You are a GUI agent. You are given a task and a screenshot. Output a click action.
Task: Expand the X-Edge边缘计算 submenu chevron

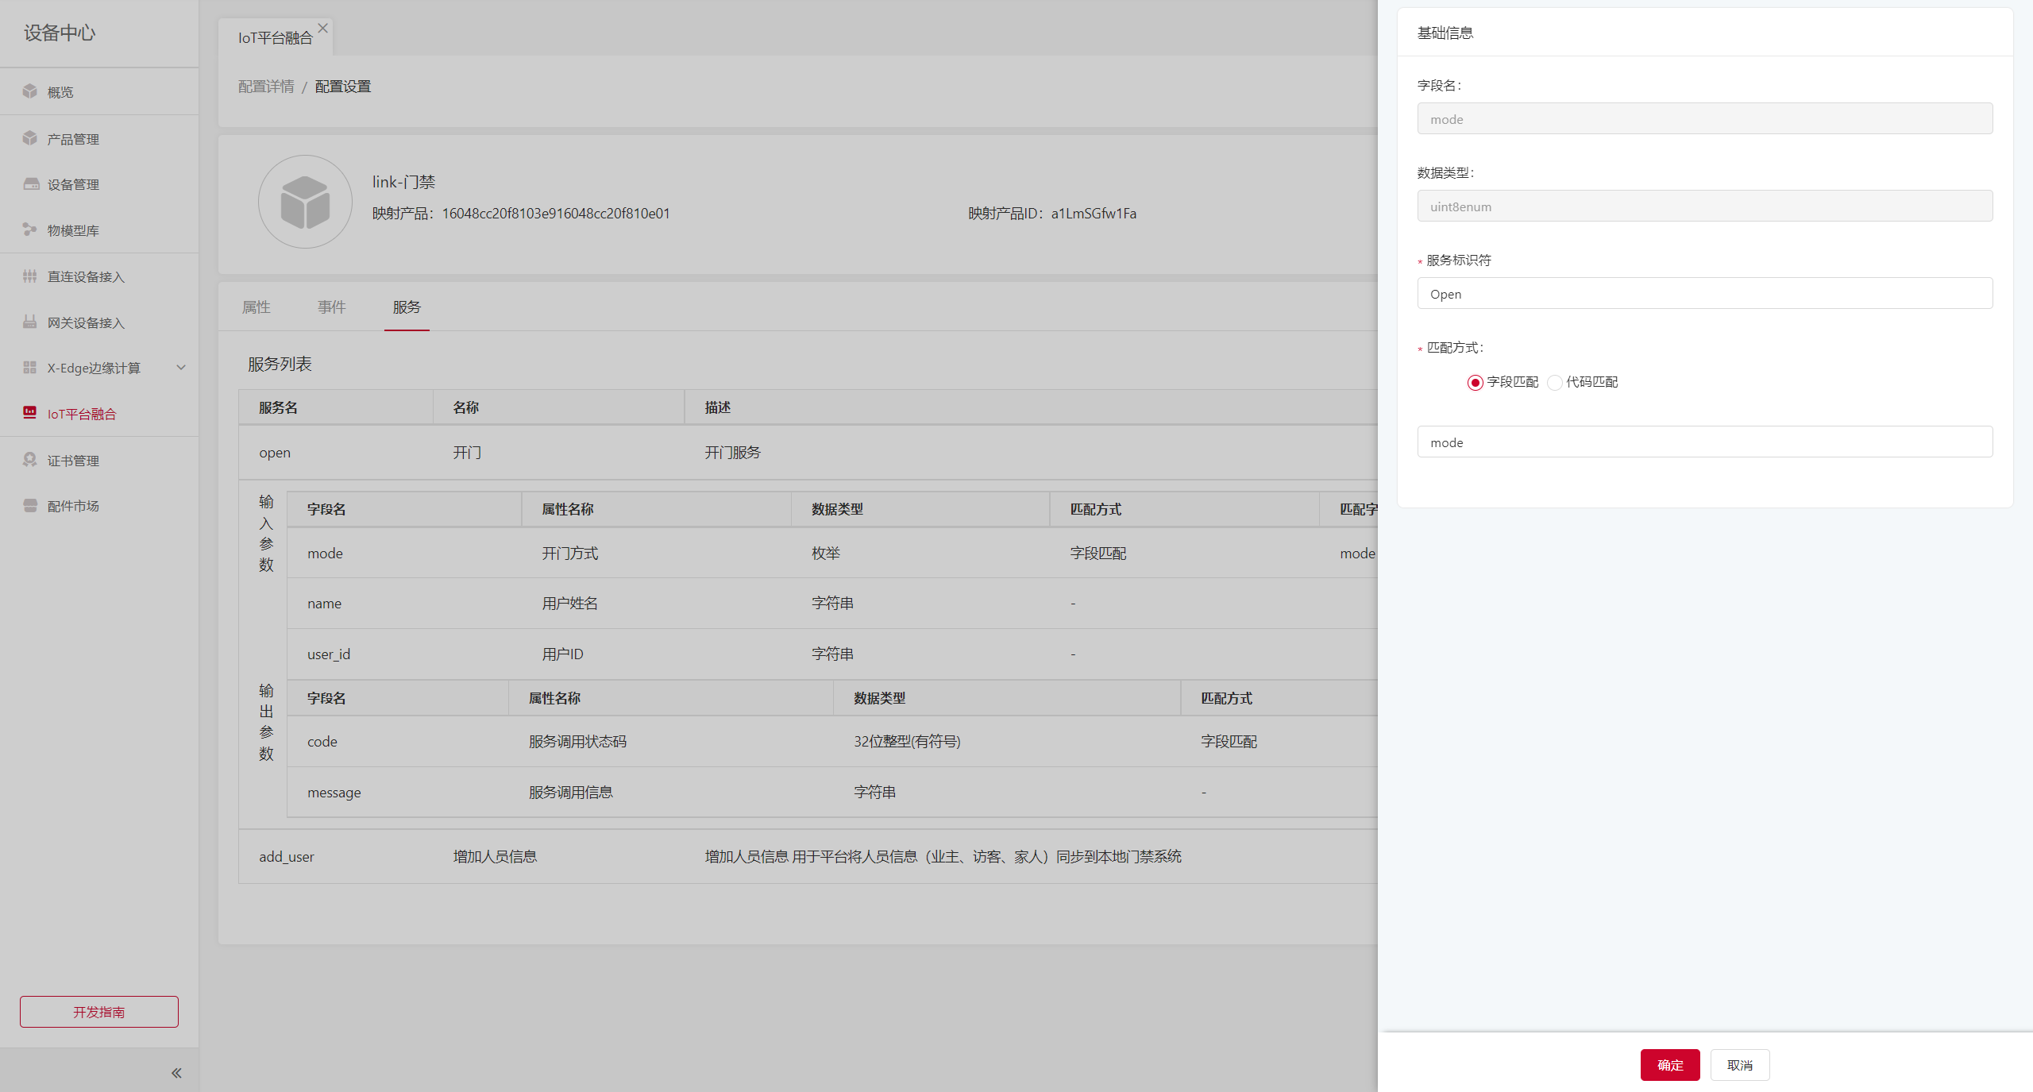pos(181,368)
